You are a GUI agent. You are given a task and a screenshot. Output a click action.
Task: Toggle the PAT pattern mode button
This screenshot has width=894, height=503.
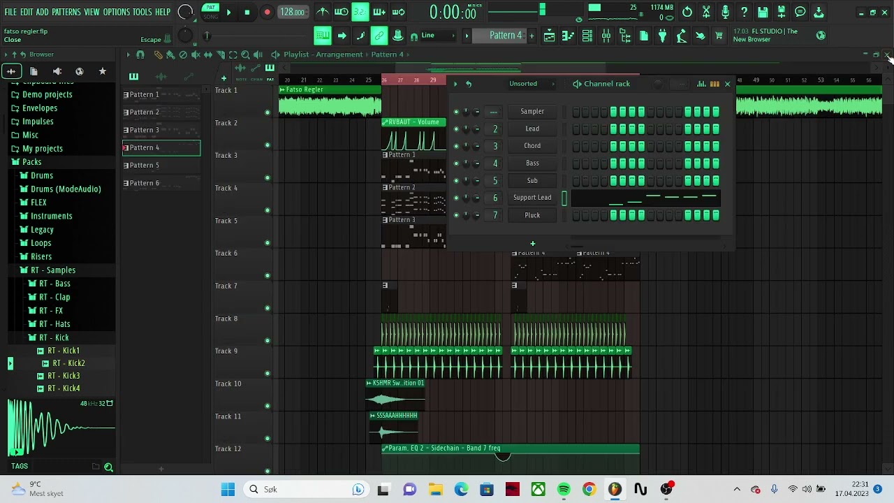tap(210, 8)
